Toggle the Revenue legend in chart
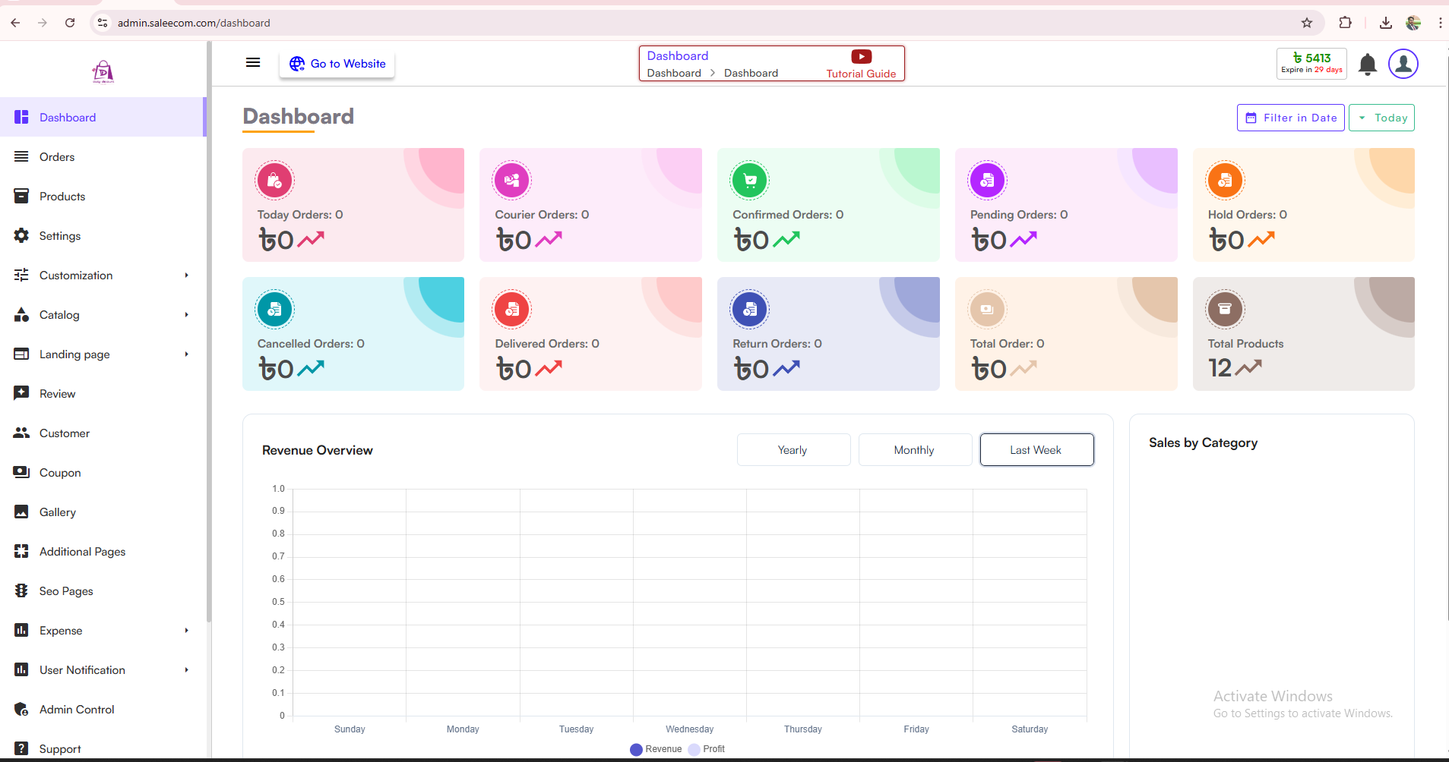The height and width of the screenshot is (762, 1449). [656, 749]
